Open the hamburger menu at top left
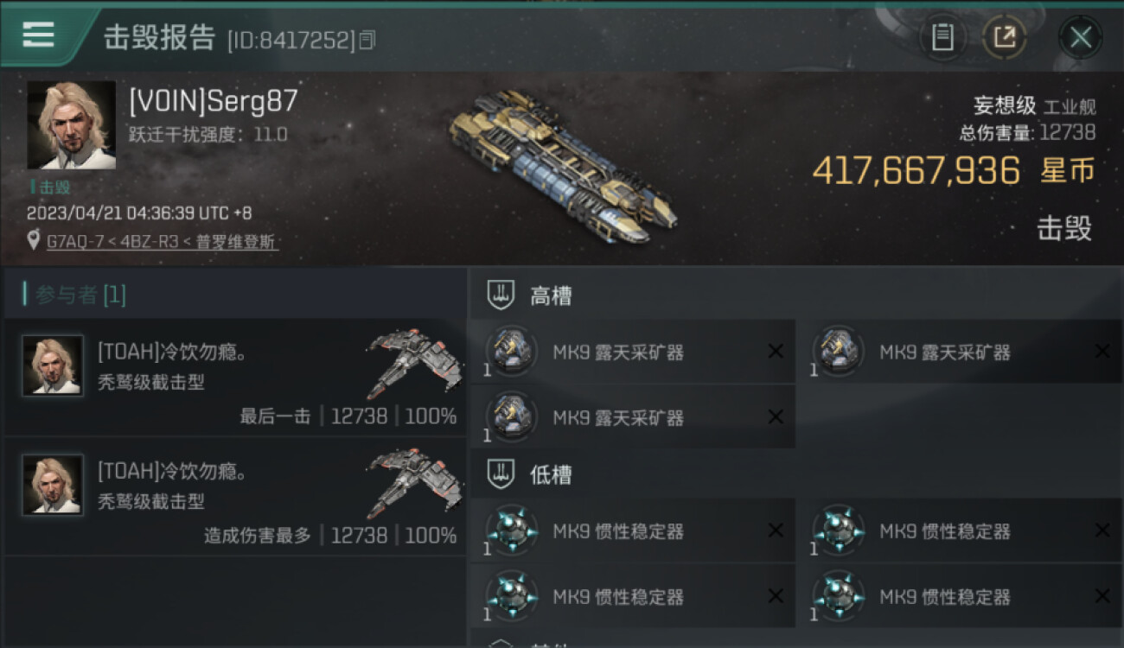The width and height of the screenshot is (1124, 648). tap(38, 35)
